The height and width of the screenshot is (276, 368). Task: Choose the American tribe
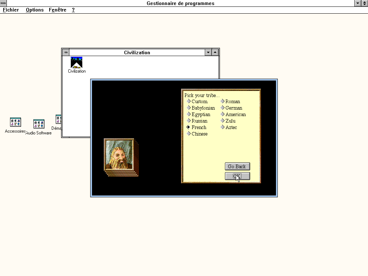point(233,114)
